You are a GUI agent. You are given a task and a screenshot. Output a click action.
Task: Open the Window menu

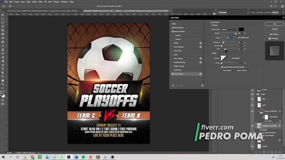65,2
